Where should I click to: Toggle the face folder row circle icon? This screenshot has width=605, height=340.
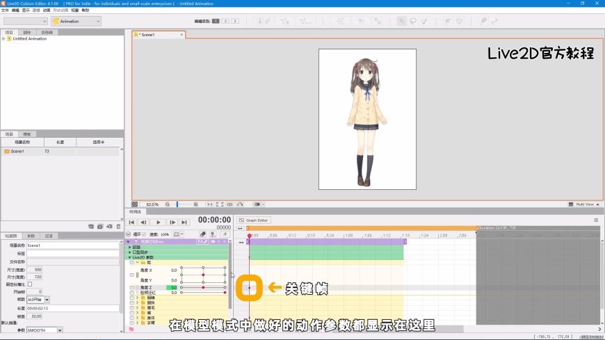pos(131,262)
